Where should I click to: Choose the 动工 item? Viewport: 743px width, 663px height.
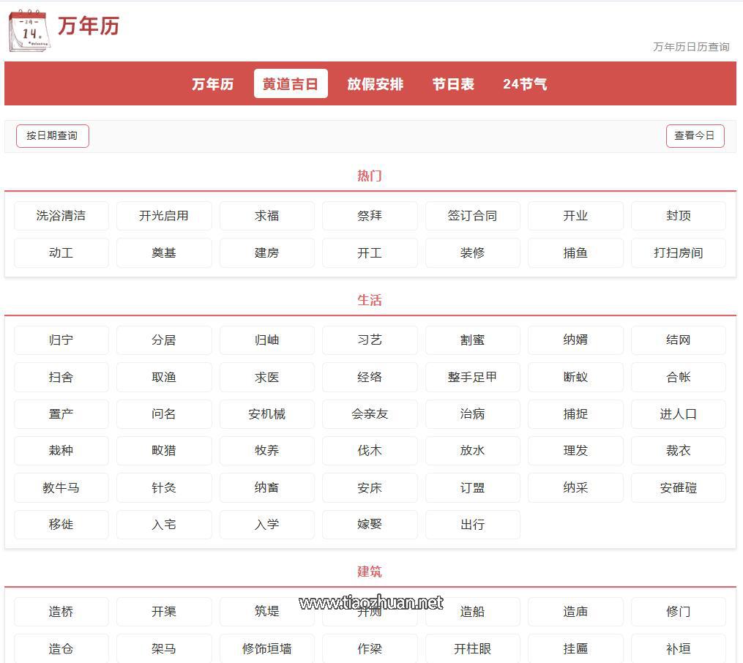click(x=61, y=253)
